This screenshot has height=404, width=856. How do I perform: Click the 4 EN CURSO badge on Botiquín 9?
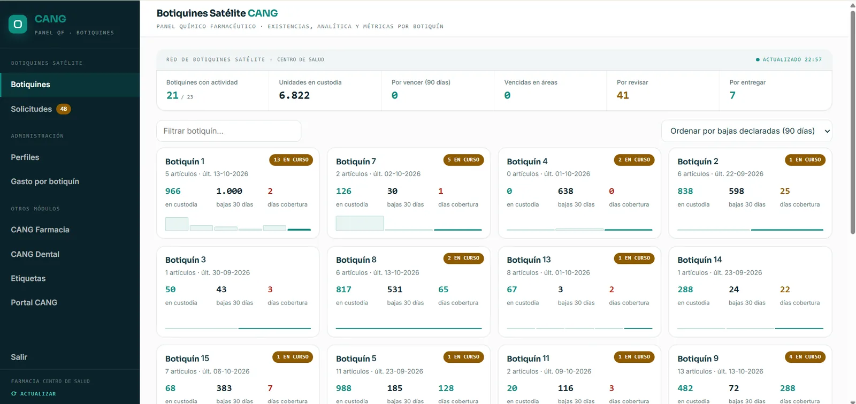tap(805, 357)
